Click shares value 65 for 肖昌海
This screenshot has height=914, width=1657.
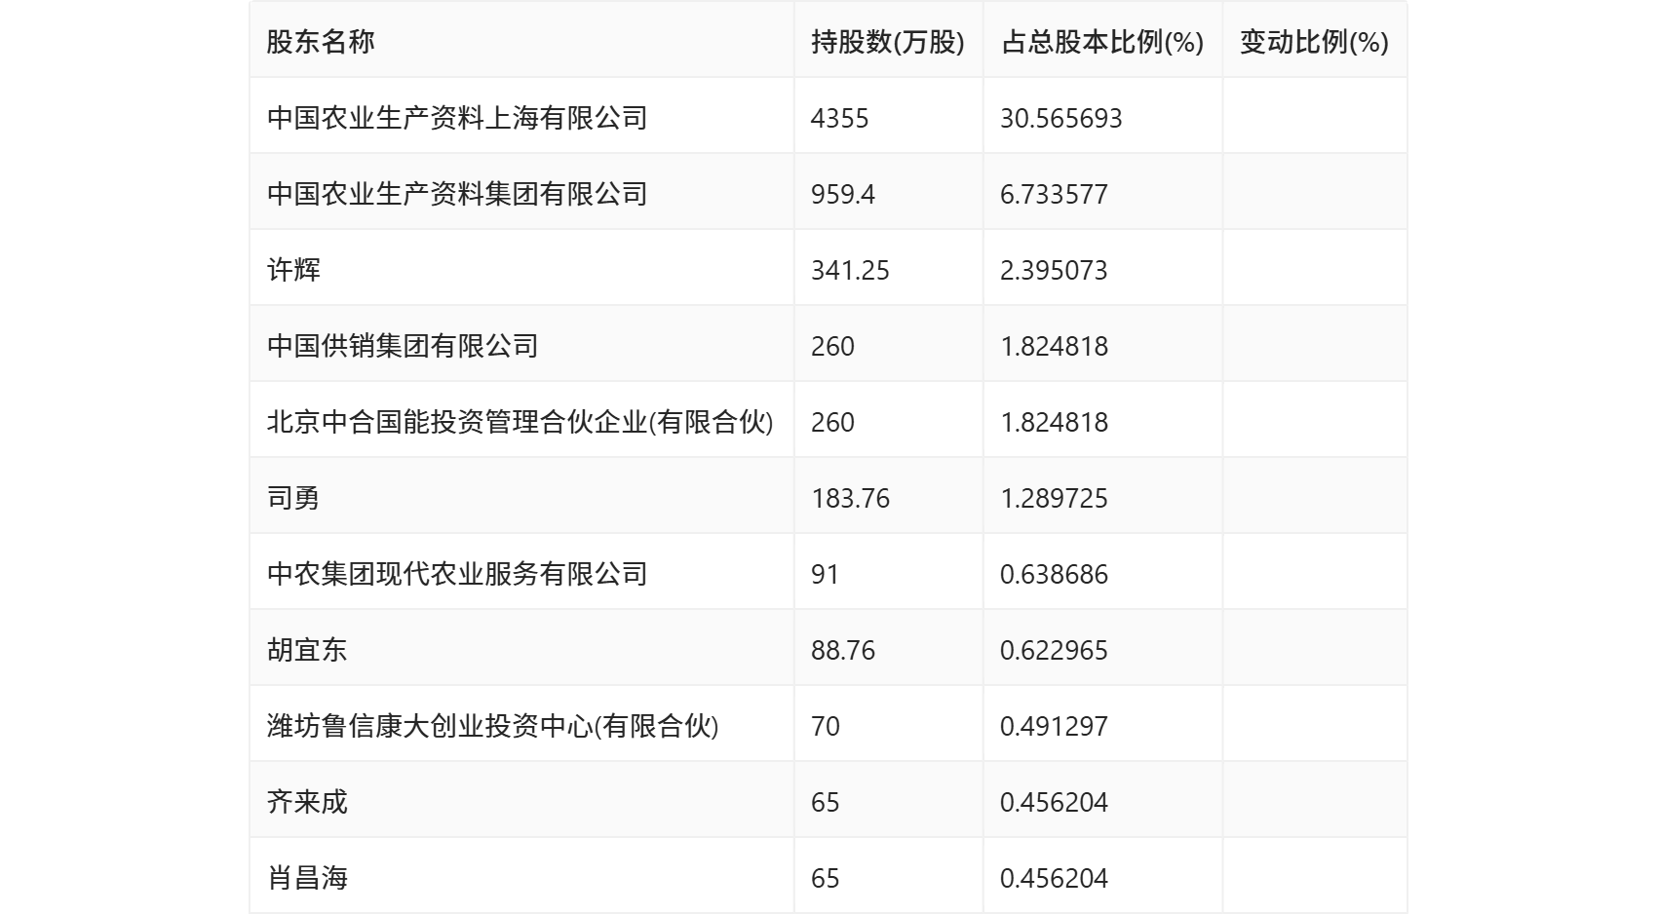[x=825, y=878]
